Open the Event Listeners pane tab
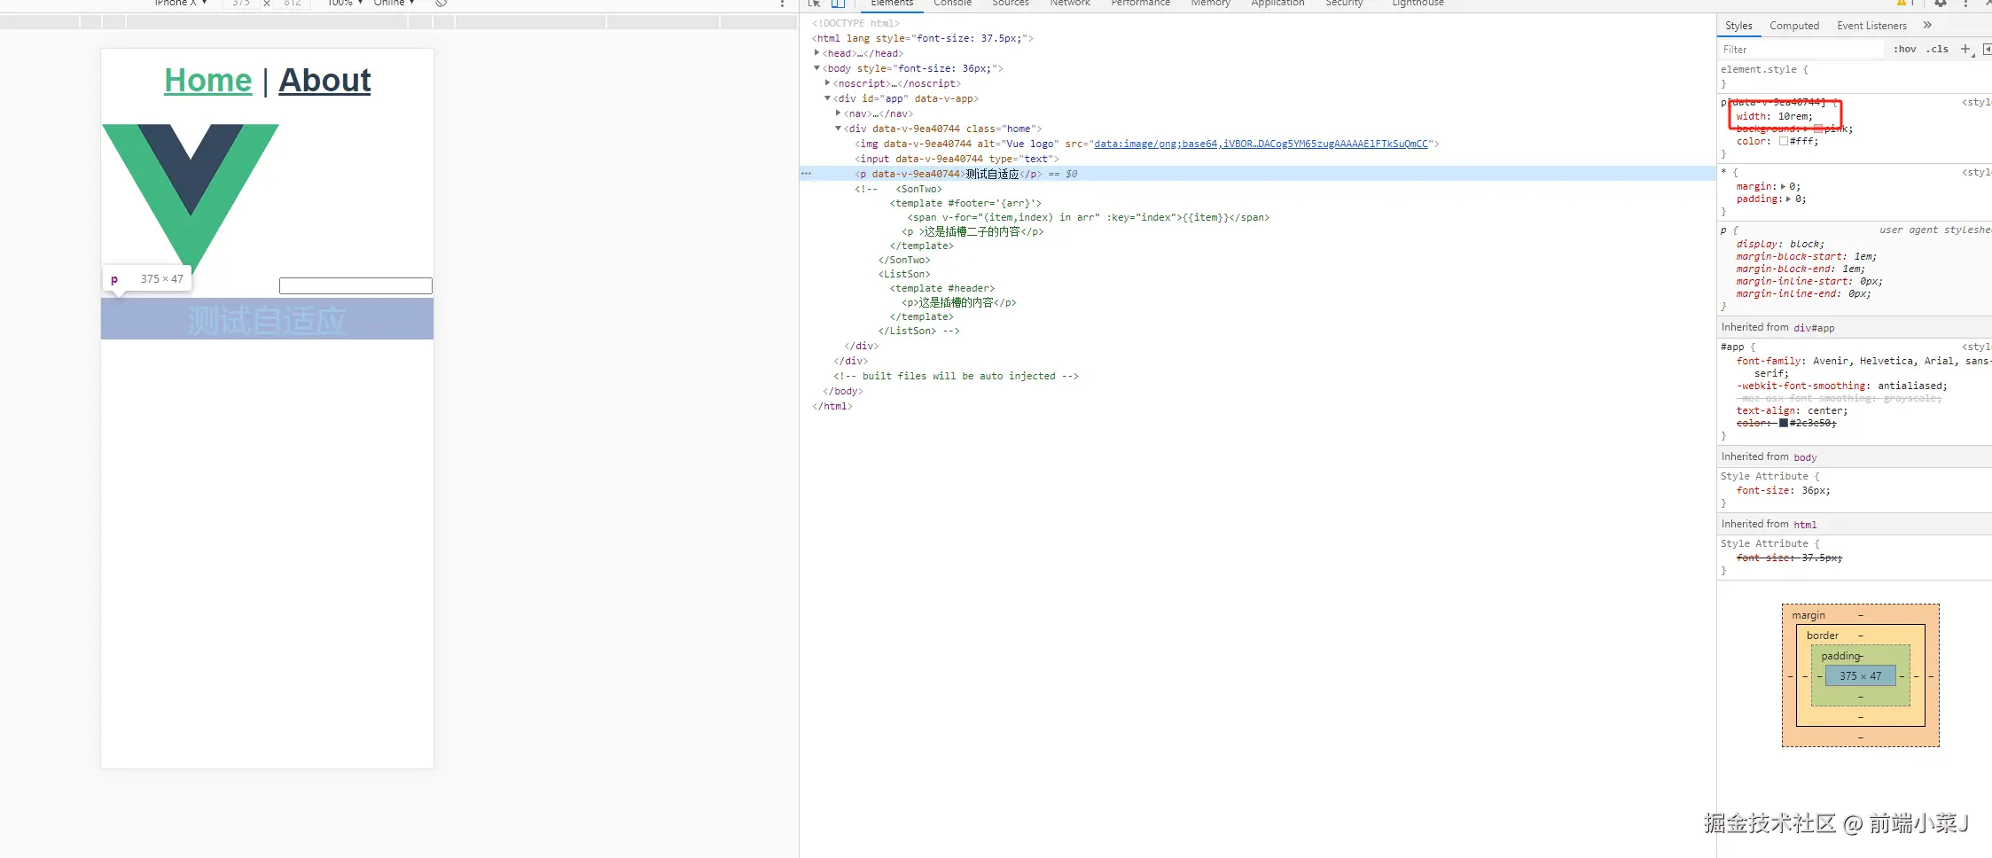Image resolution: width=1992 pixels, height=858 pixels. coord(1871,26)
